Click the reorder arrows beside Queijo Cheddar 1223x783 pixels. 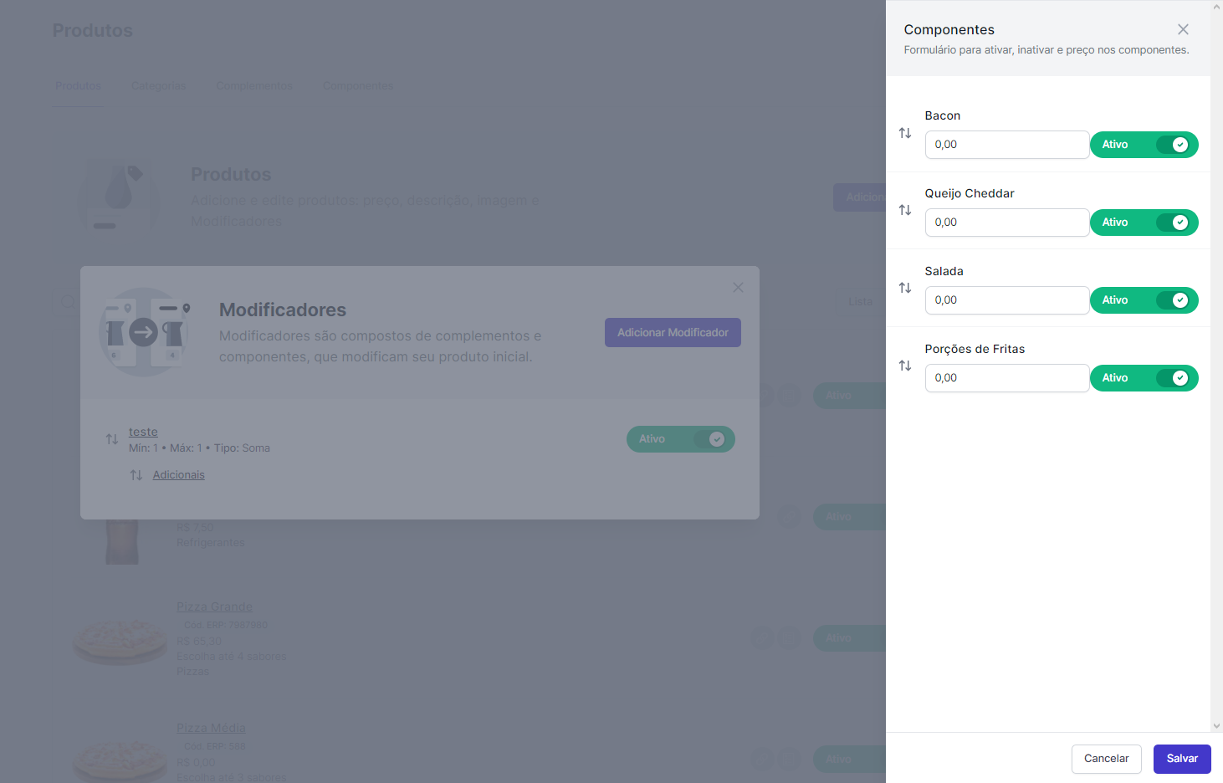tap(905, 210)
